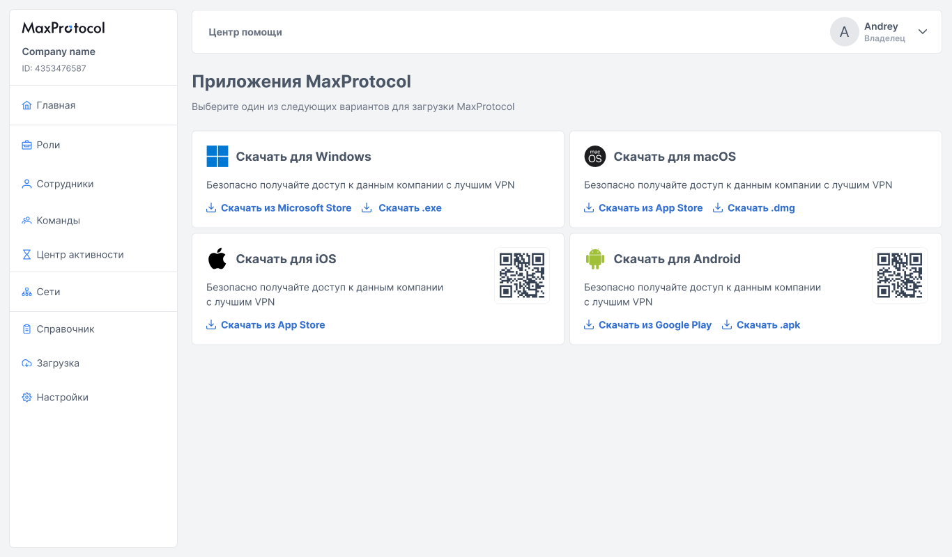Screen dimensions: 952x557
Task: Click the Скачать для iOS heading
Action: (x=286, y=259)
